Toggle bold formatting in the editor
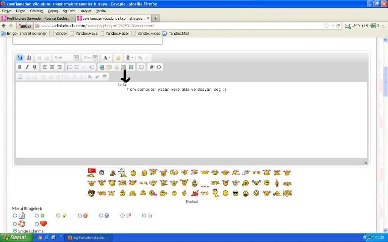Screen dimensions: 388x242 click(x=20, y=67)
